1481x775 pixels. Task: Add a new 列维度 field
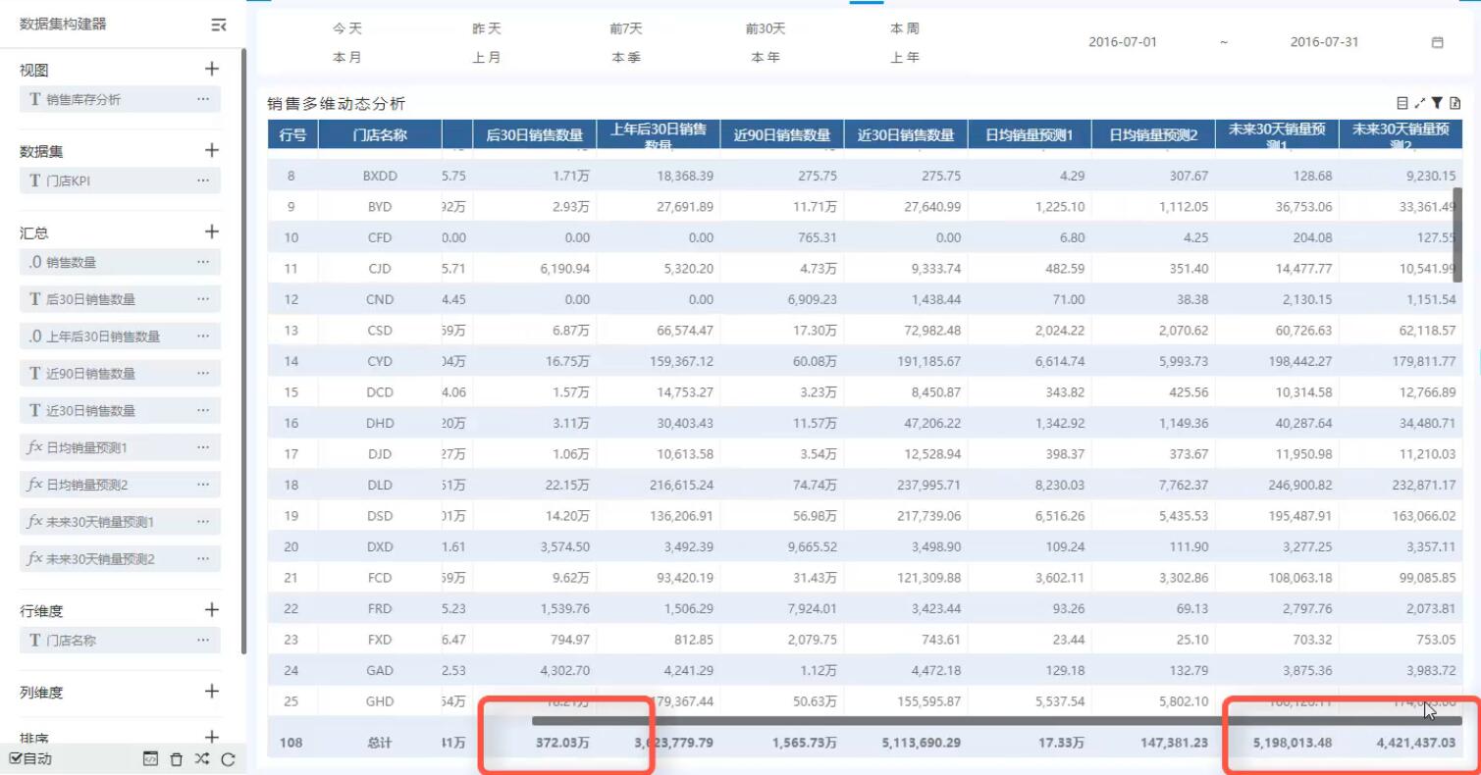(211, 691)
